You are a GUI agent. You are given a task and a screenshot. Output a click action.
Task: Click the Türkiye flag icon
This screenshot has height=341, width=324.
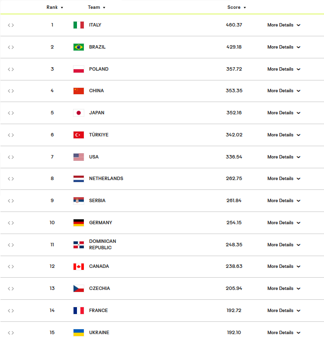[x=78, y=135]
